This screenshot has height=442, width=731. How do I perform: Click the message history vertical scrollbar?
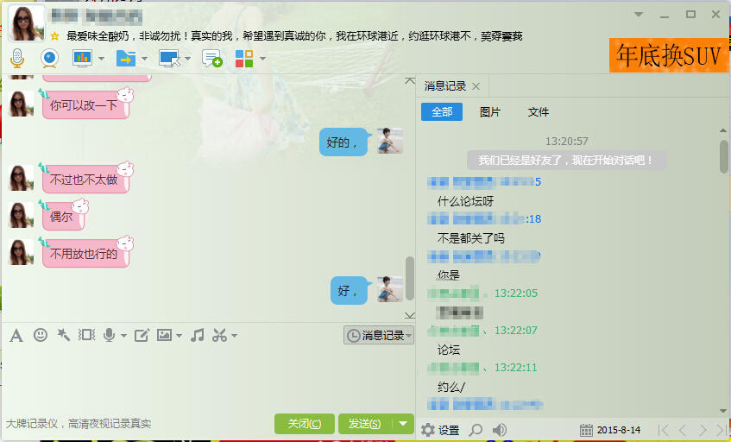[x=724, y=158]
